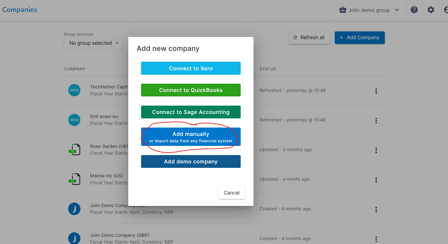Choose Connect to Xero
The width and height of the screenshot is (448, 244).
pos(191,68)
